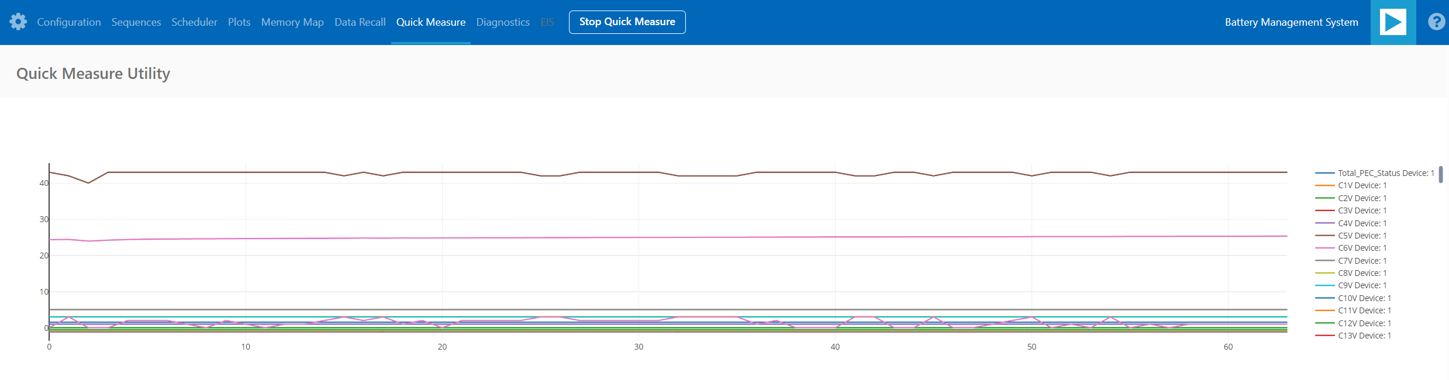Toggle Total_PEC_Status Device: 1 trace in legend
The image size is (1449, 380).
1385,173
